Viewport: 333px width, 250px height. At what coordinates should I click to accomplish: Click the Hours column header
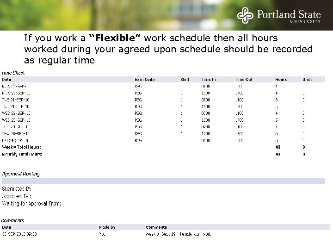tap(281, 79)
